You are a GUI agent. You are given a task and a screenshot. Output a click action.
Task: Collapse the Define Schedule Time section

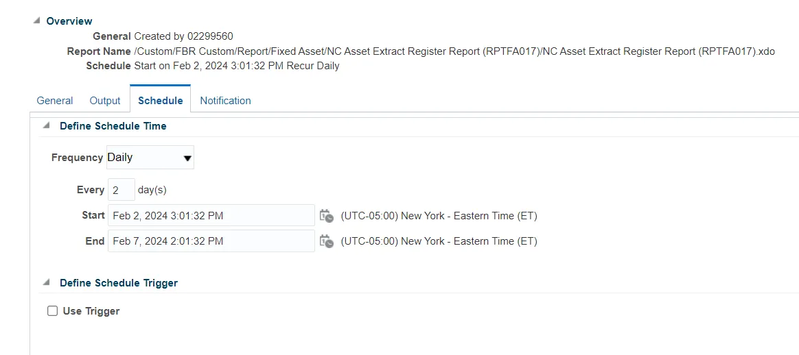(x=47, y=125)
